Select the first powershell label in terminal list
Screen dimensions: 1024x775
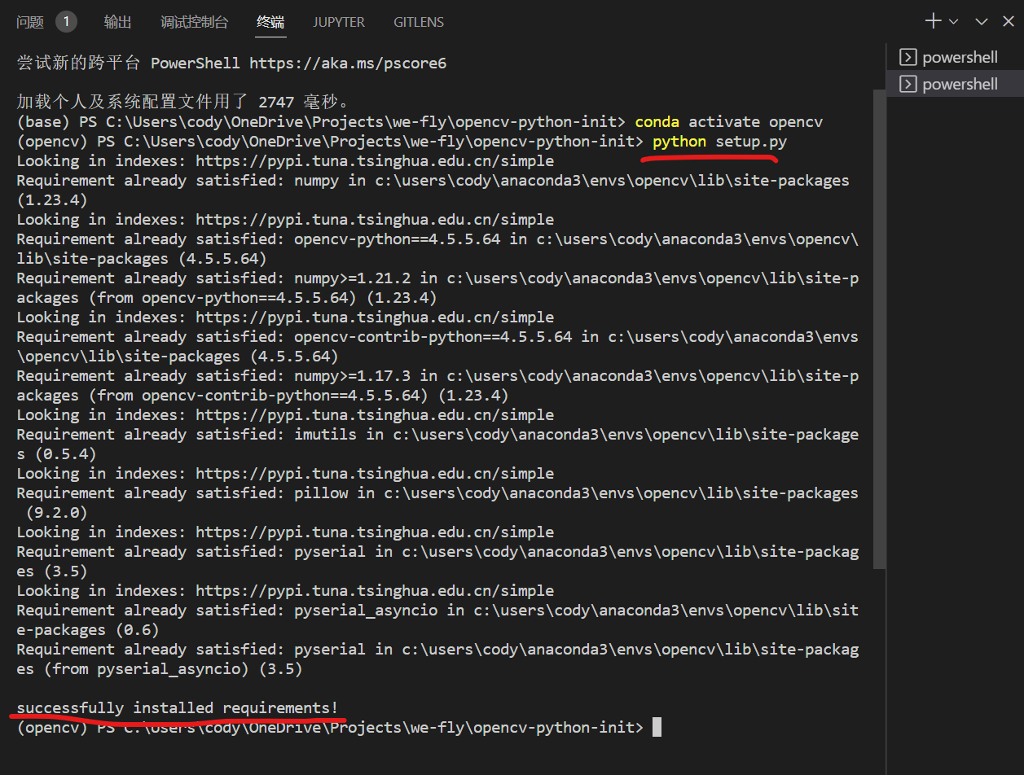point(960,57)
